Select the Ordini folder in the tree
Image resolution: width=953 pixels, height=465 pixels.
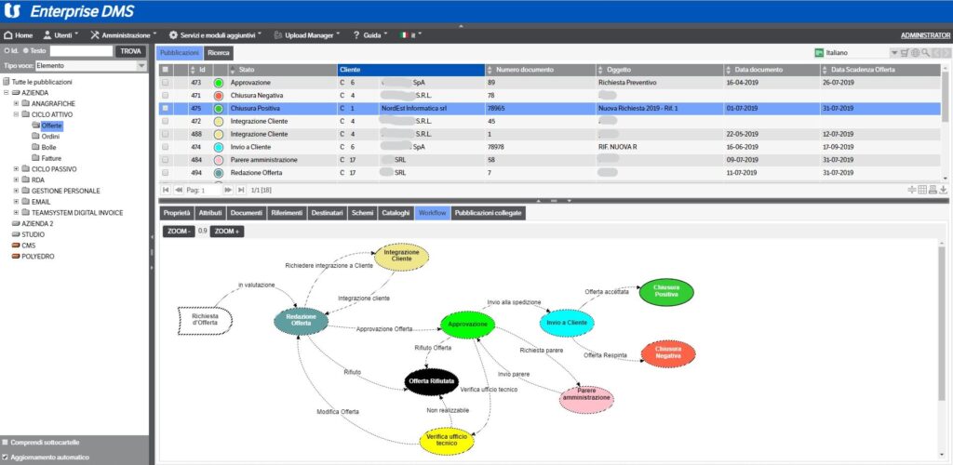50,137
